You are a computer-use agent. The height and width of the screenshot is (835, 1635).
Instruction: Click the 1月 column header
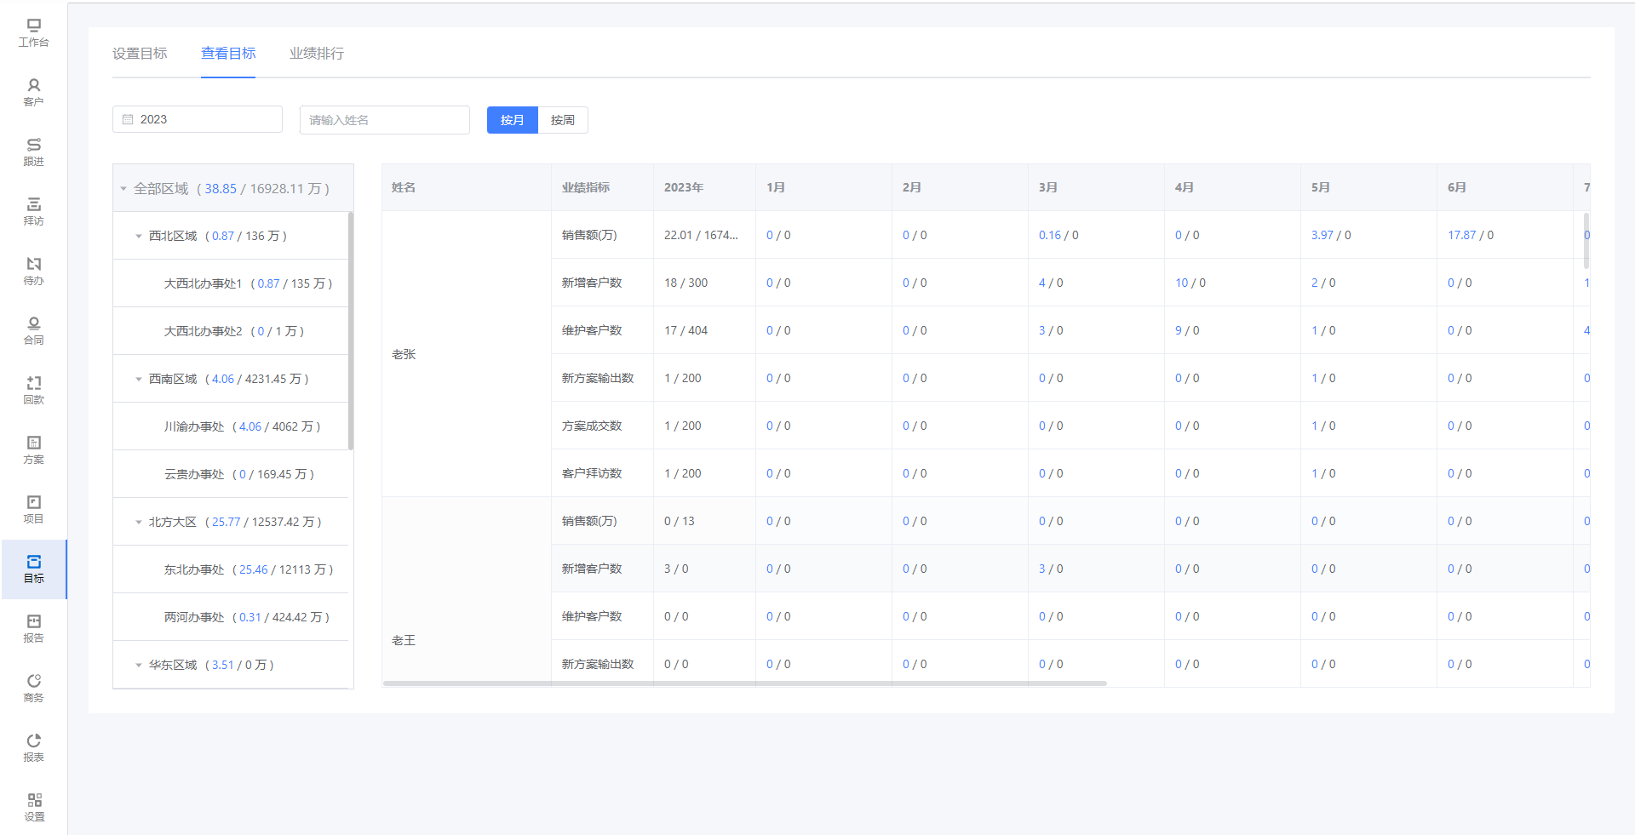click(823, 187)
